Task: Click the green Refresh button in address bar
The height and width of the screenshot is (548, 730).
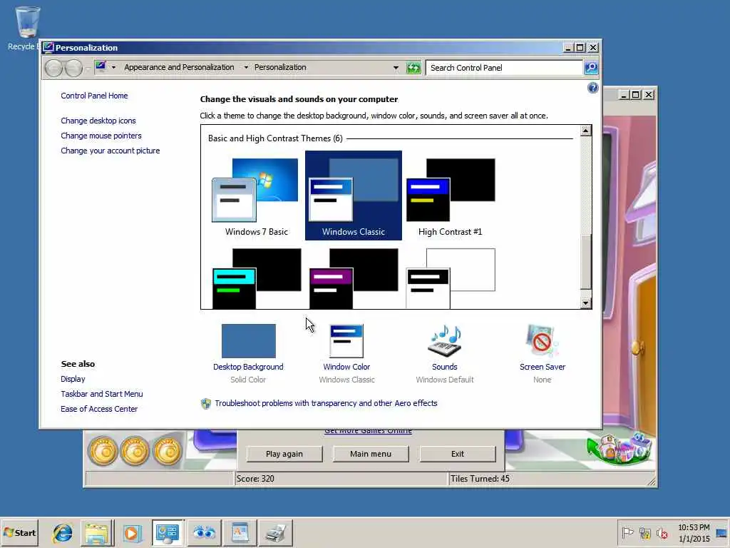Action: [413, 68]
